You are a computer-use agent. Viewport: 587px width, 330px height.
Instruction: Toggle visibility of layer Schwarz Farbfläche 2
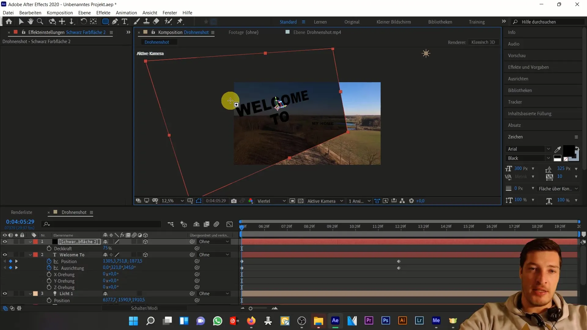point(5,241)
